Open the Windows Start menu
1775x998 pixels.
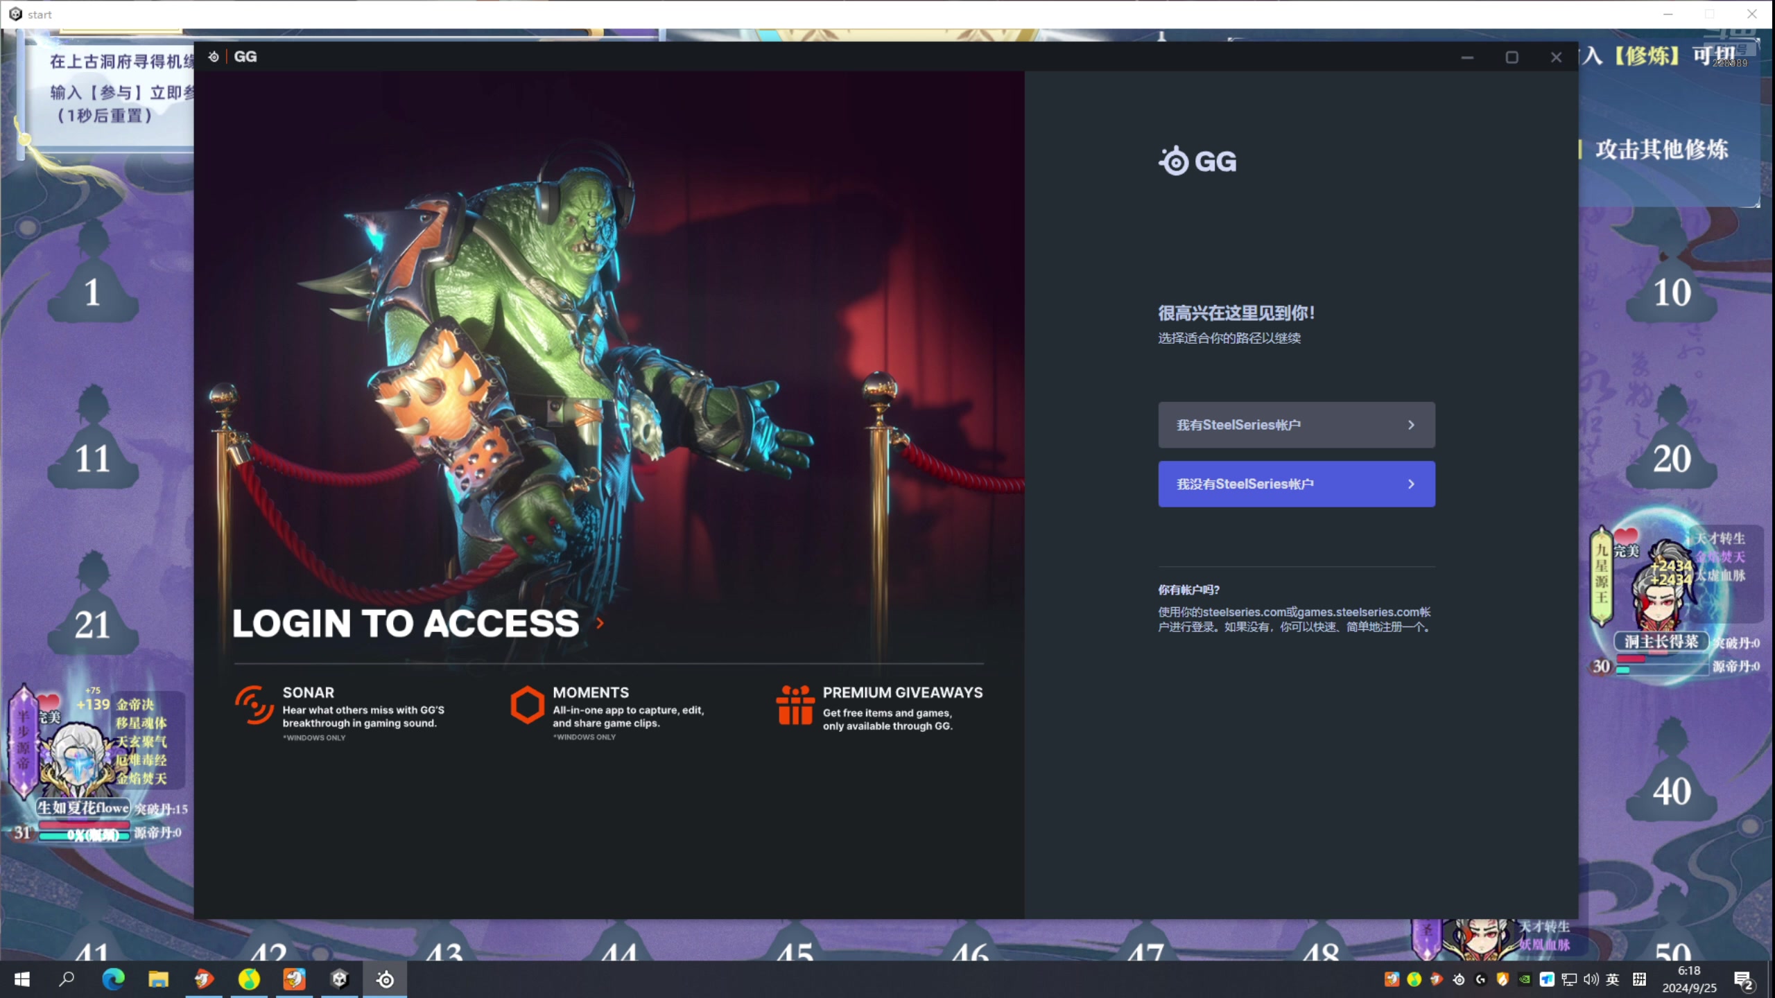coord(22,979)
